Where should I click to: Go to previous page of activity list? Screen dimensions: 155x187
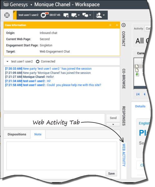pyautogui.click(x=144, y=94)
